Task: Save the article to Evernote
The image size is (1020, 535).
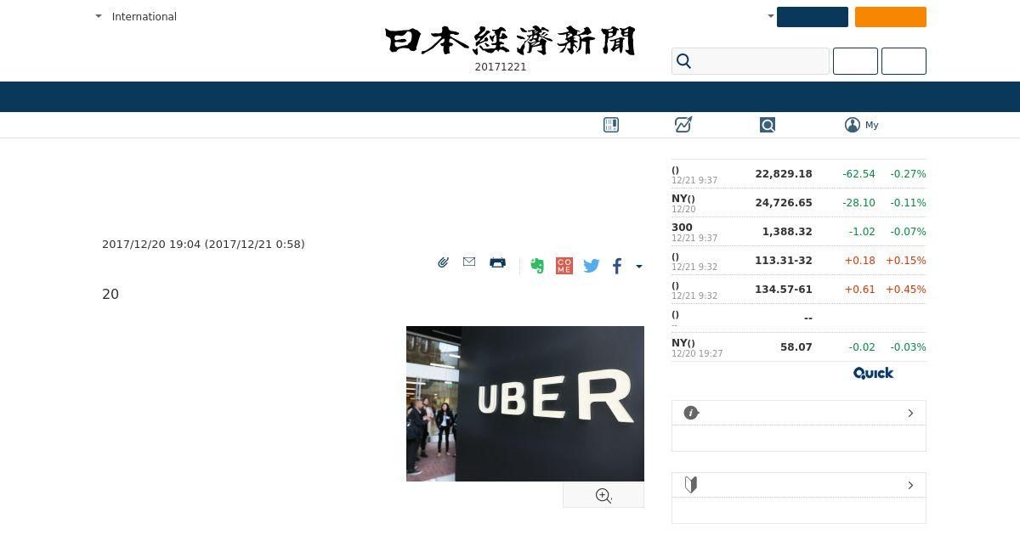Action: pos(536,266)
